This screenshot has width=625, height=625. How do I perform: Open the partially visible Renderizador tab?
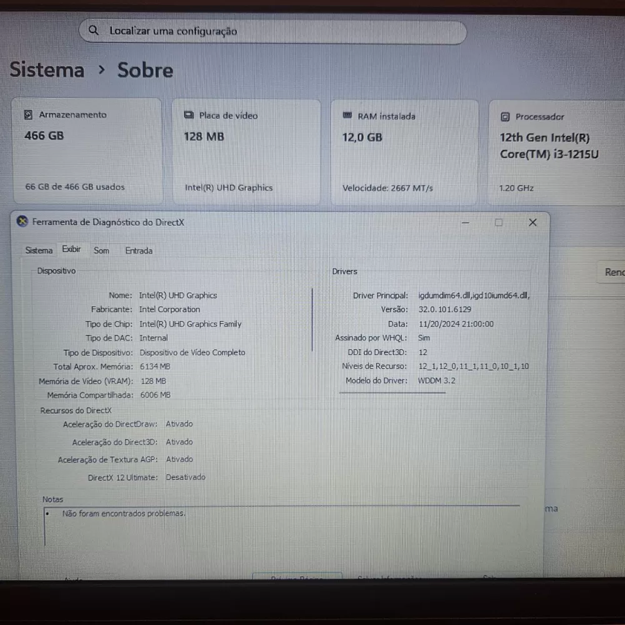tap(614, 272)
